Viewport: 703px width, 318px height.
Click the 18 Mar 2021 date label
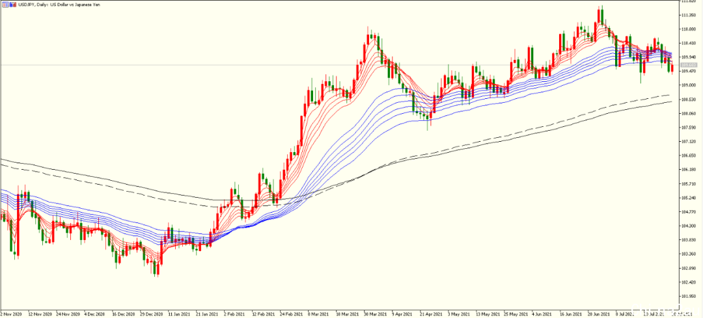pos(347,313)
